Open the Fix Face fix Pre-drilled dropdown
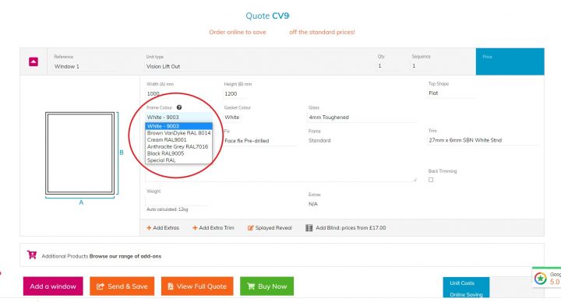The width and height of the screenshot is (561, 302). click(x=259, y=141)
